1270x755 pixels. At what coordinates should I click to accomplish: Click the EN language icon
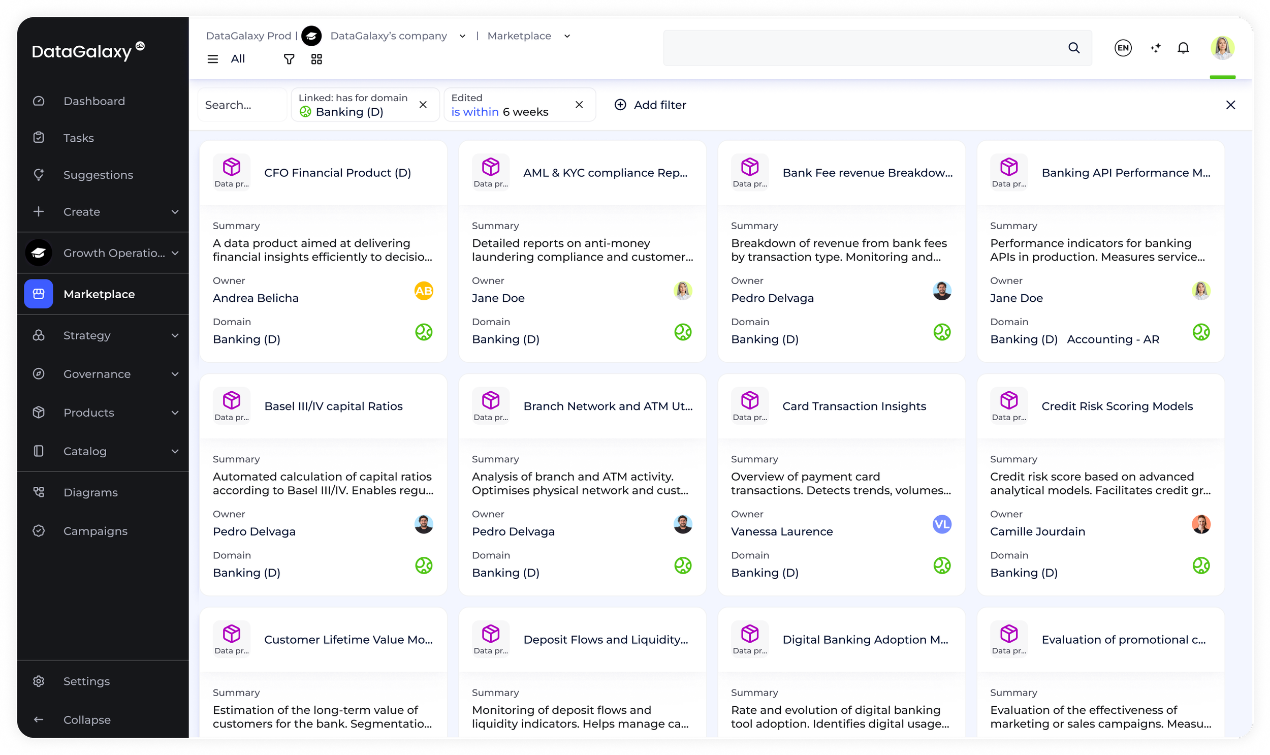(x=1123, y=48)
